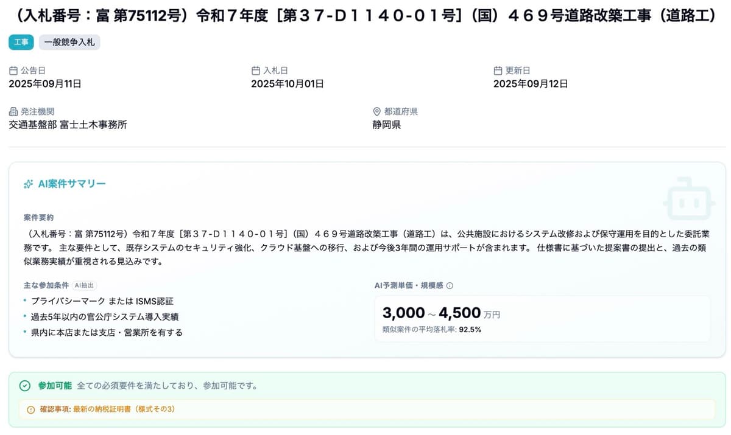Click the green check icon beside 参加可能
The image size is (731, 435).
click(x=24, y=386)
